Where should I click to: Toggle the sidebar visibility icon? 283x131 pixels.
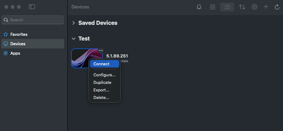[x=32, y=7]
